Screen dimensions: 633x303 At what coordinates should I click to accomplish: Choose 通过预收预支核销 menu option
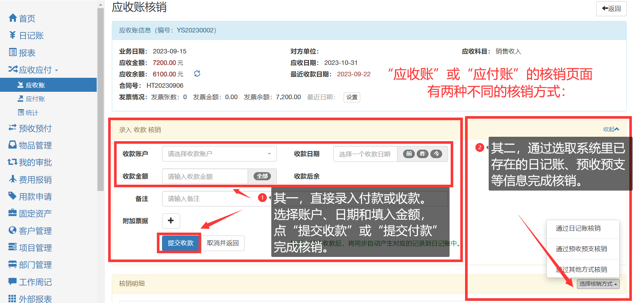pyautogui.click(x=581, y=249)
